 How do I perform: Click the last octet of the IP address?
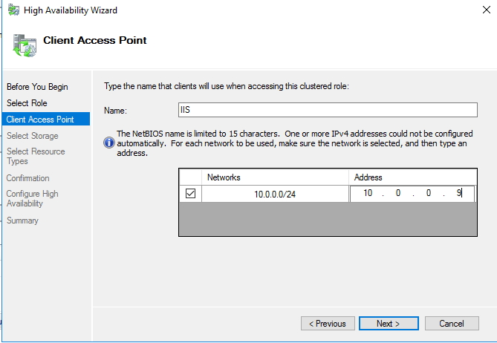click(x=459, y=194)
